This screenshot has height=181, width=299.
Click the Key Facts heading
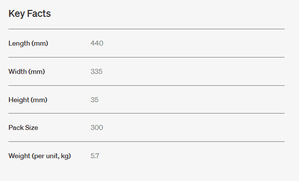(30, 14)
